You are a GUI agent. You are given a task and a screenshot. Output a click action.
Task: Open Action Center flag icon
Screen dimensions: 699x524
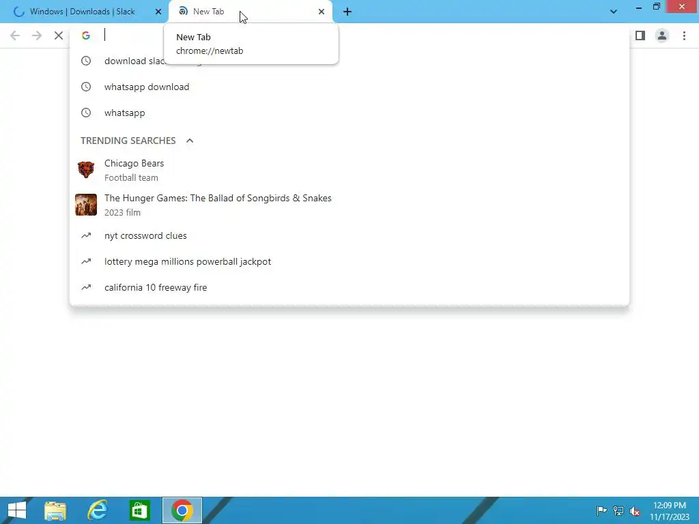[x=601, y=510]
